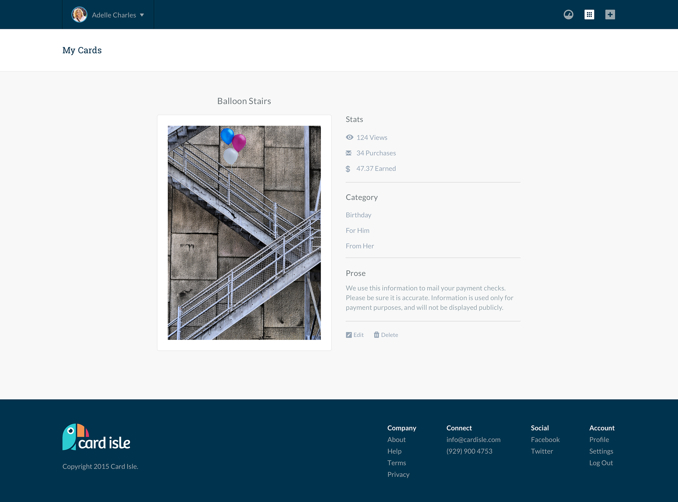The image size is (678, 502).
Task: Open the cards grid view icon
Action: click(x=589, y=14)
